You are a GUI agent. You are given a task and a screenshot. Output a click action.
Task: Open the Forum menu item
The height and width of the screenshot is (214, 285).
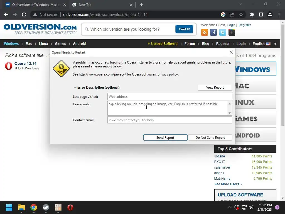(190, 44)
